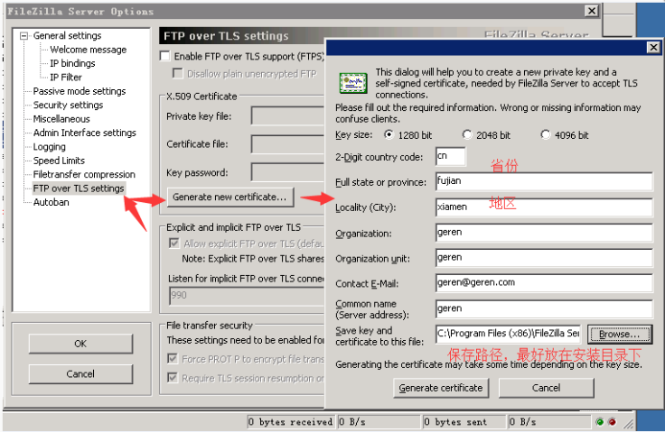The width and height of the screenshot is (665, 432).
Task: Toggle Disallow plain unencrypted FTP checkbox
Action: tap(178, 73)
